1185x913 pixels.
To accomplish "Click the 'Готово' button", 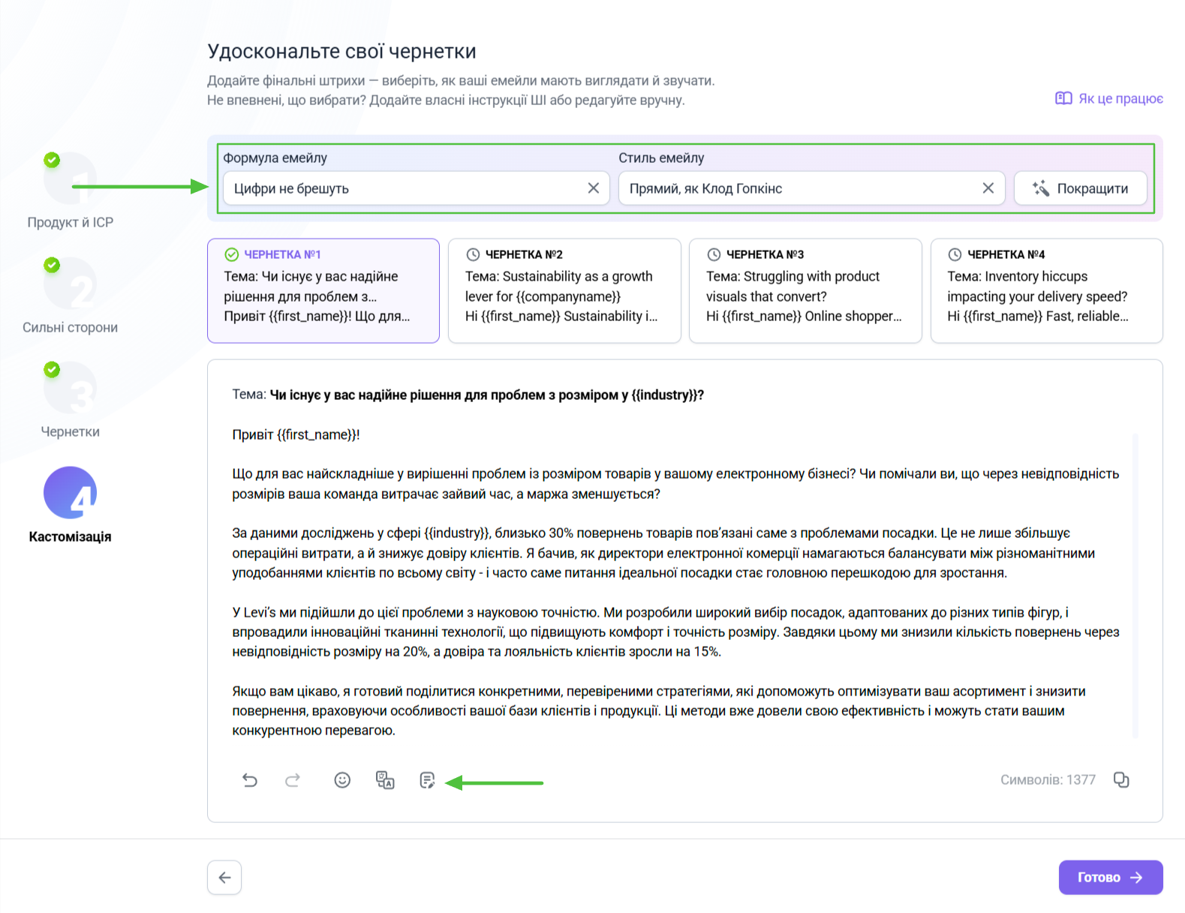I will tap(1111, 877).
